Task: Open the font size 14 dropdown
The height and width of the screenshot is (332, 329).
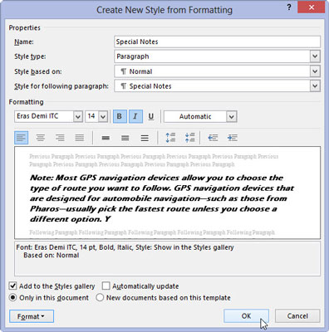Action: pyautogui.click(x=103, y=116)
